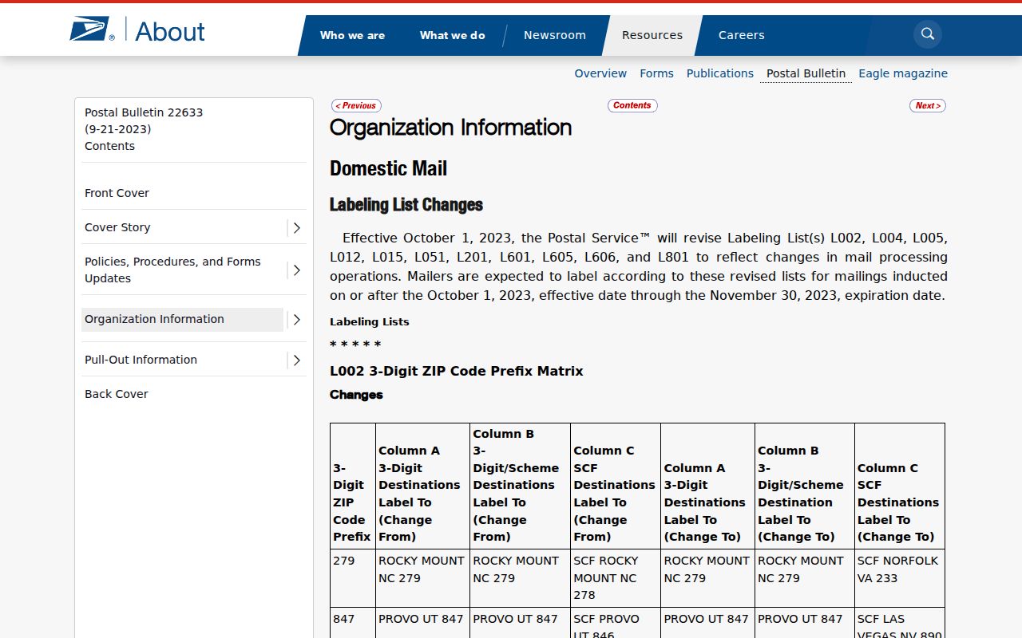Screen dimensions: 1022x638
Task: Go to the Next bulletin page
Action: click(x=928, y=105)
